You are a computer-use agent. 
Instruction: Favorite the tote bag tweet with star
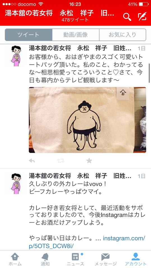click(x=89, y=161)
